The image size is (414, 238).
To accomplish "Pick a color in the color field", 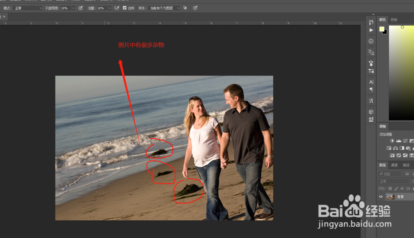I will point(401,73).
